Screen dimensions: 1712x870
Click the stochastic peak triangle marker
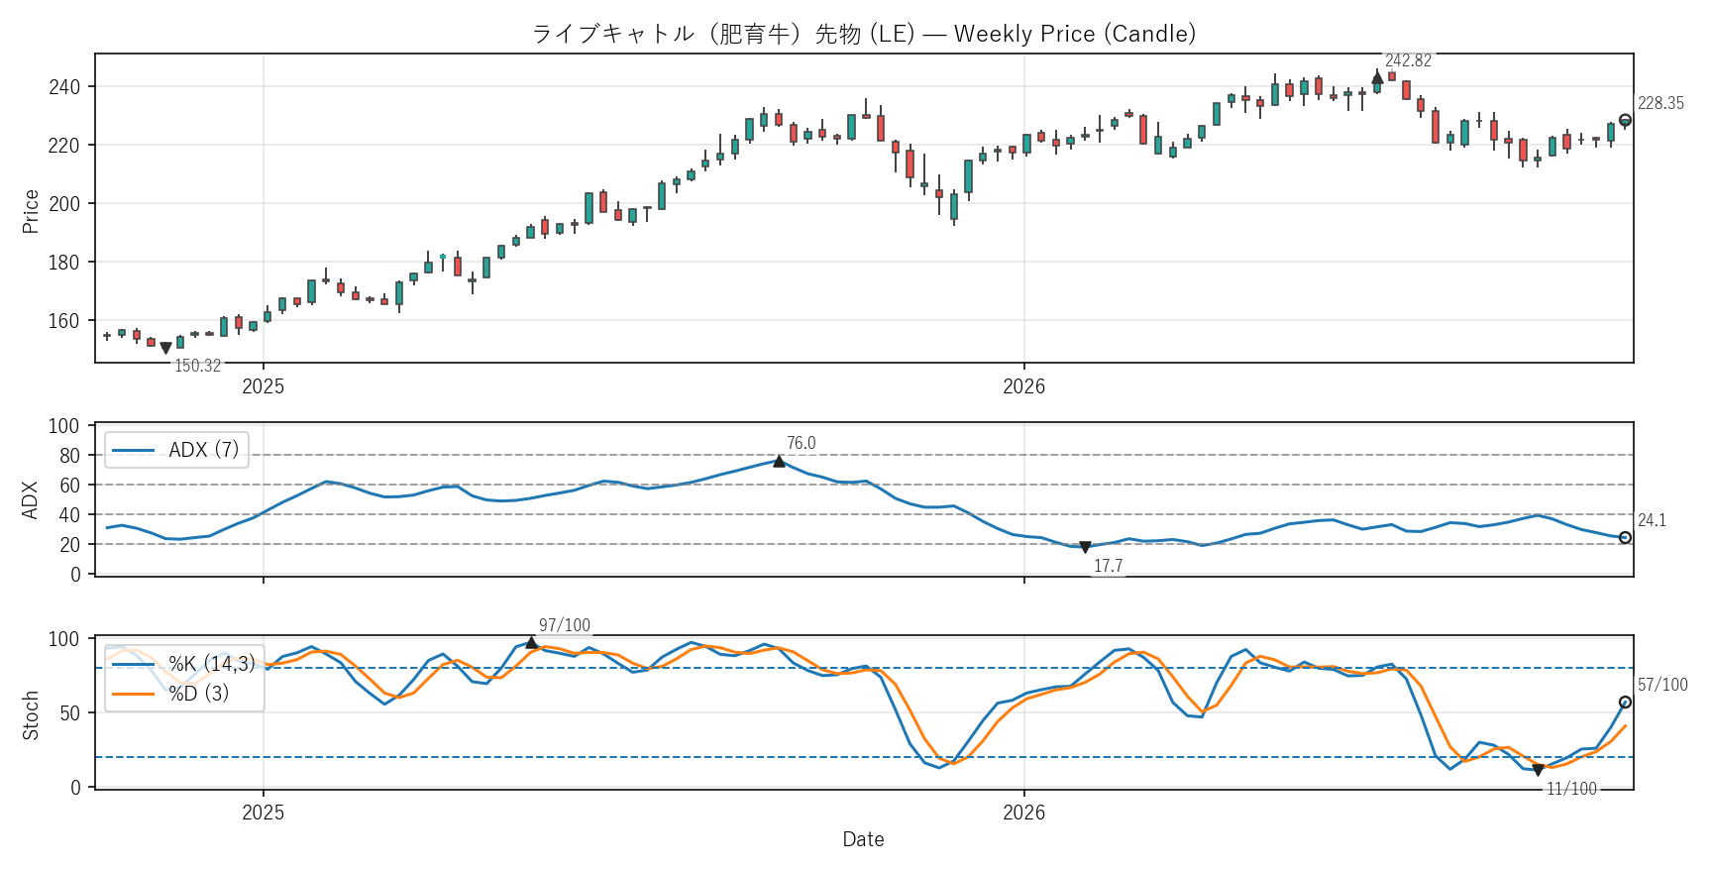click(x=532, y=643)
